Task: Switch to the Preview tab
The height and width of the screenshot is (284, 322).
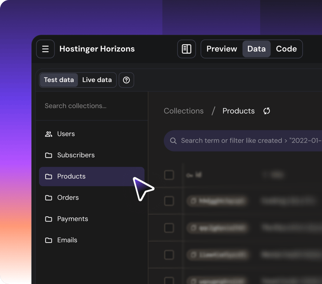Action: [222, 49]
